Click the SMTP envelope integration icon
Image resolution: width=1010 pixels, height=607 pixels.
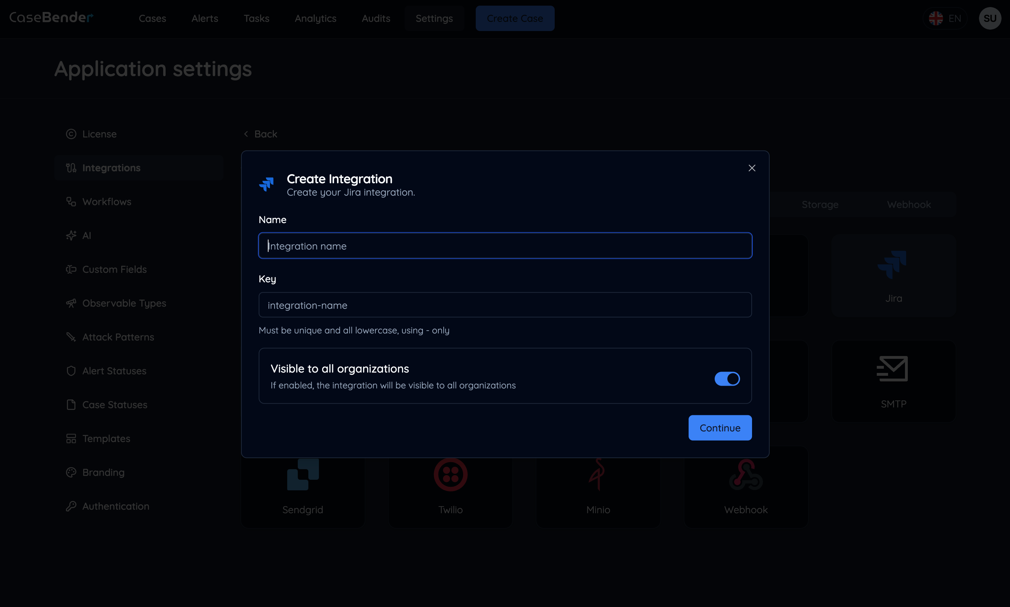point(893,368)
